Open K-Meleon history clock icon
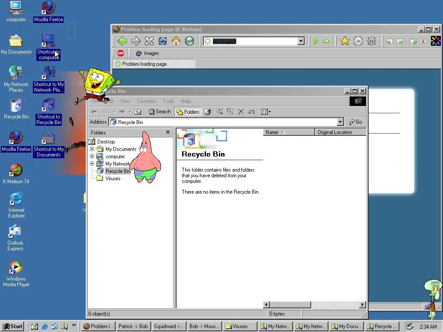This screenshot has height=332, width=443. (x=358, y=41)
